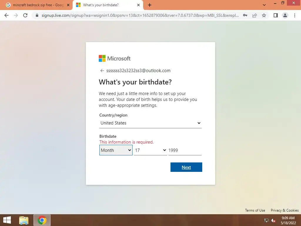Close the What's your birthdate tab
301x226 pixels.
tap(138, 5)
